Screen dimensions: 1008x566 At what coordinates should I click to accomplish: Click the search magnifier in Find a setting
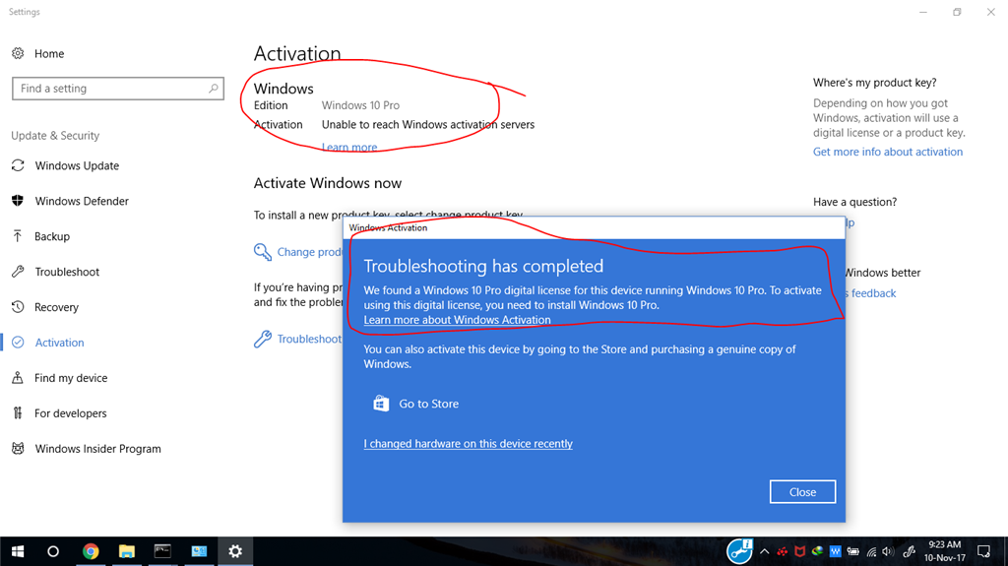(x=213, y=89)
